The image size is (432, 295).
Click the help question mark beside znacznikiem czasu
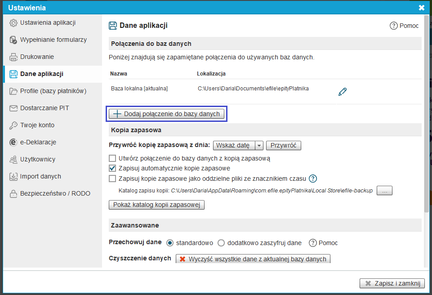313,179
